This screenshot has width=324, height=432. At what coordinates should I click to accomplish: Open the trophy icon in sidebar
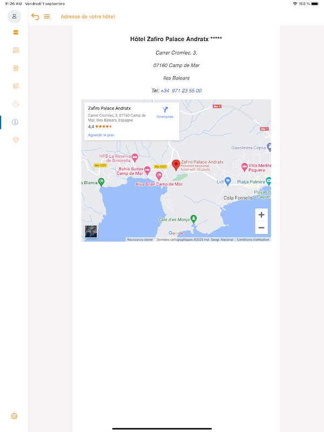click(x=16, y=140)
